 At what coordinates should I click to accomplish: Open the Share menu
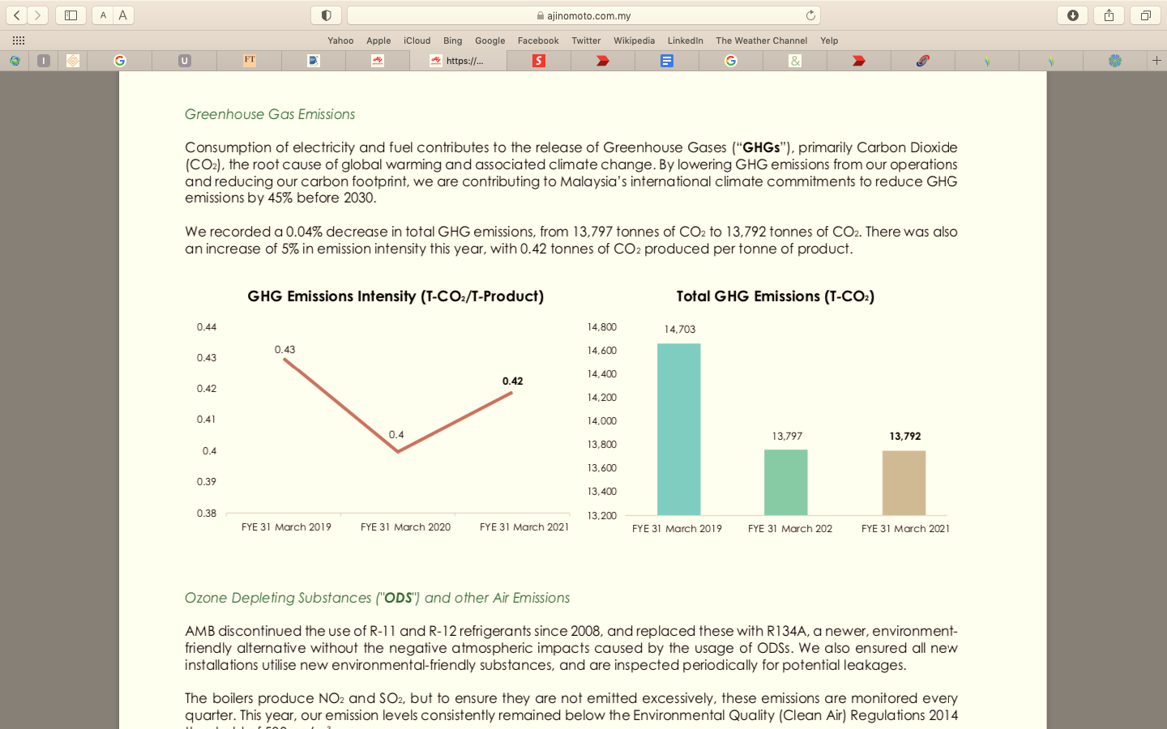point(1109,15)
